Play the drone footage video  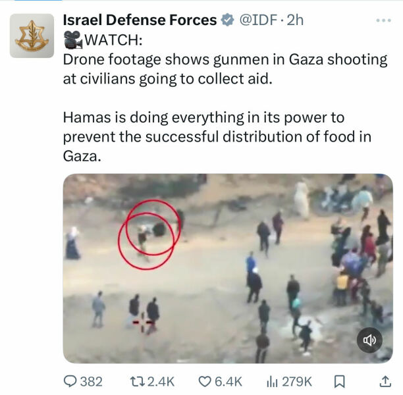(x=227, y=268)
